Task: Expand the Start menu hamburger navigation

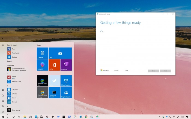Action: [3, 45]
